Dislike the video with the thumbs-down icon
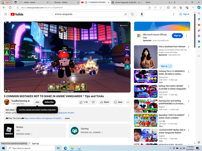 [93, 102]
